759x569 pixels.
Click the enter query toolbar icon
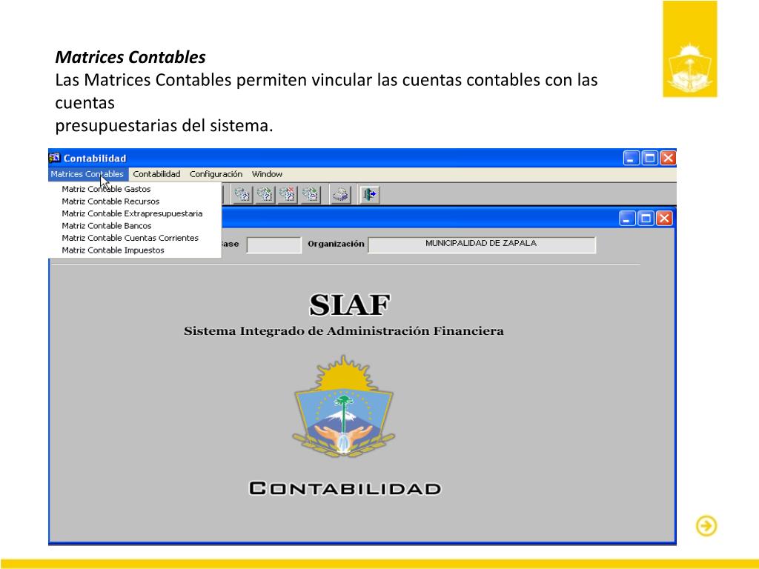(242, 195)
